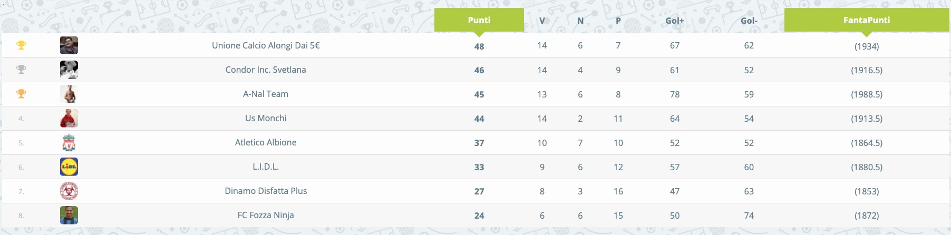Sort standings by V wins header
This screenshot has width=951, height=235.
point(542,21)
